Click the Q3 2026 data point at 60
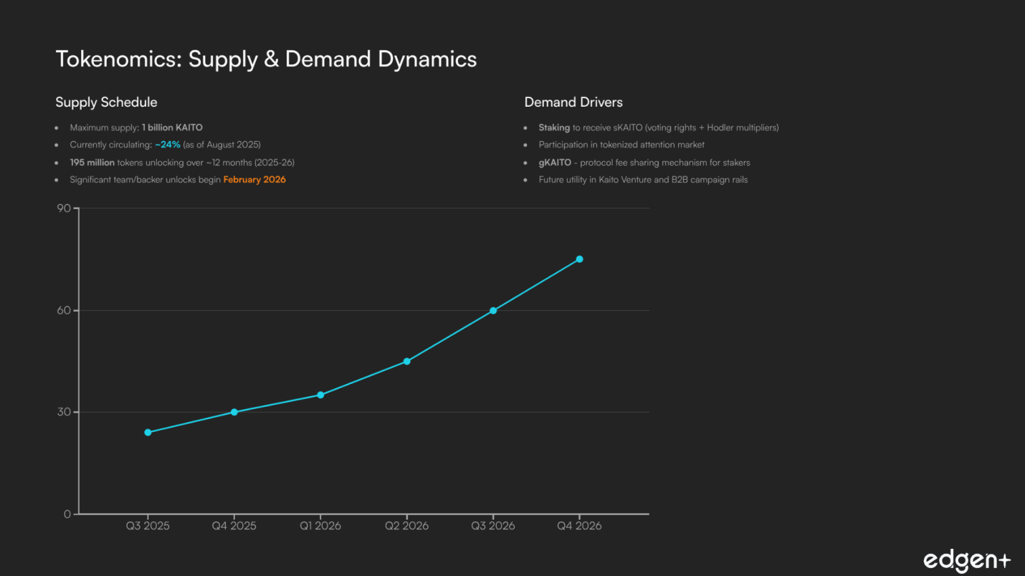 [x=493, y=310]
